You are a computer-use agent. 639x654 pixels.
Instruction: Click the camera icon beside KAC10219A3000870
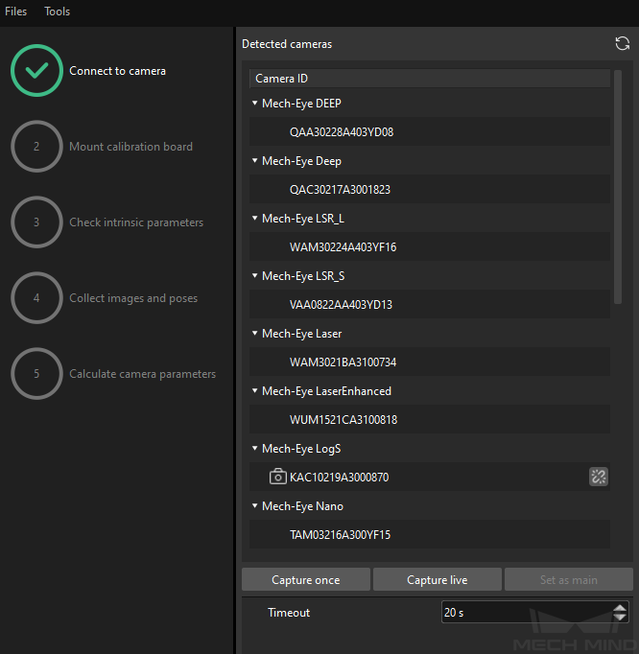277,477
